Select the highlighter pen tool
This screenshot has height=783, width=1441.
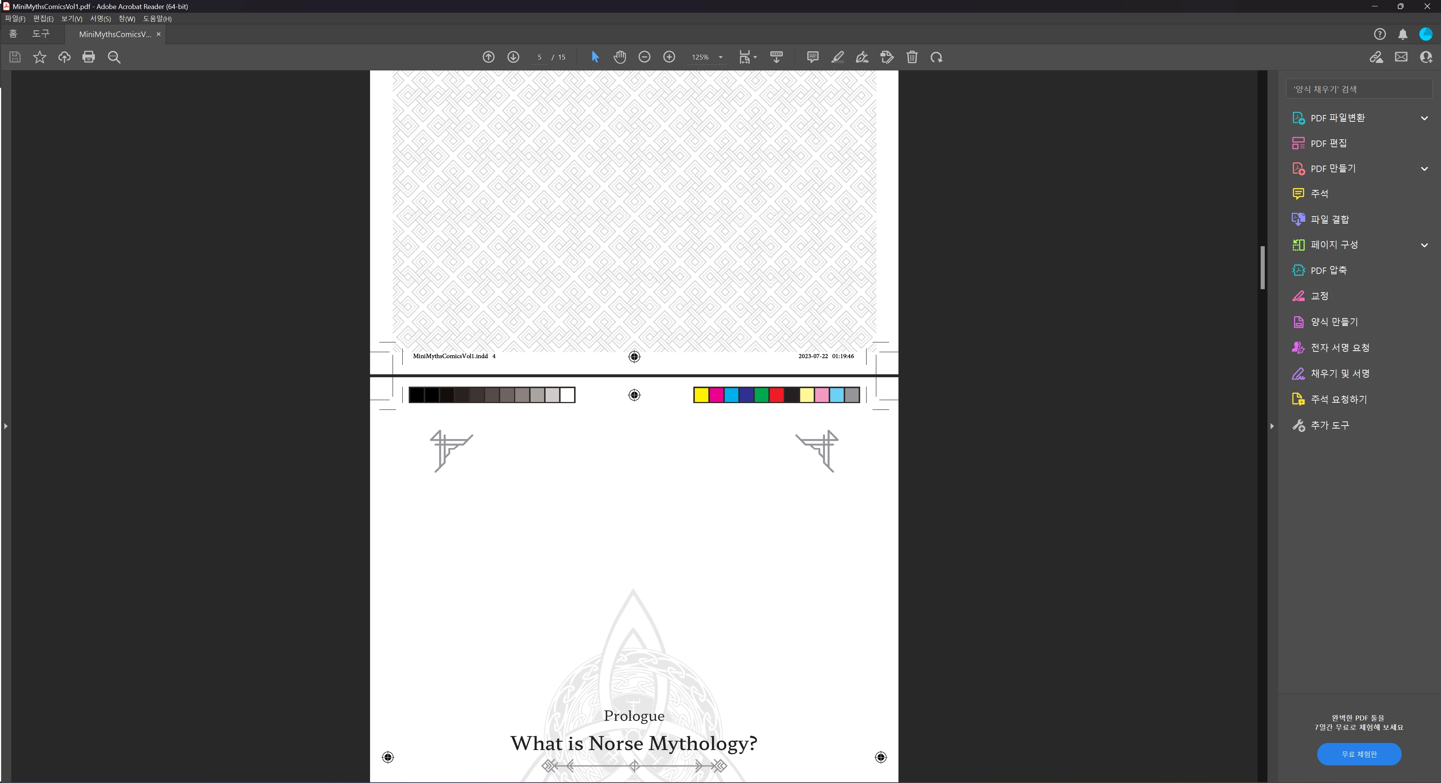(x=837, y=57)
